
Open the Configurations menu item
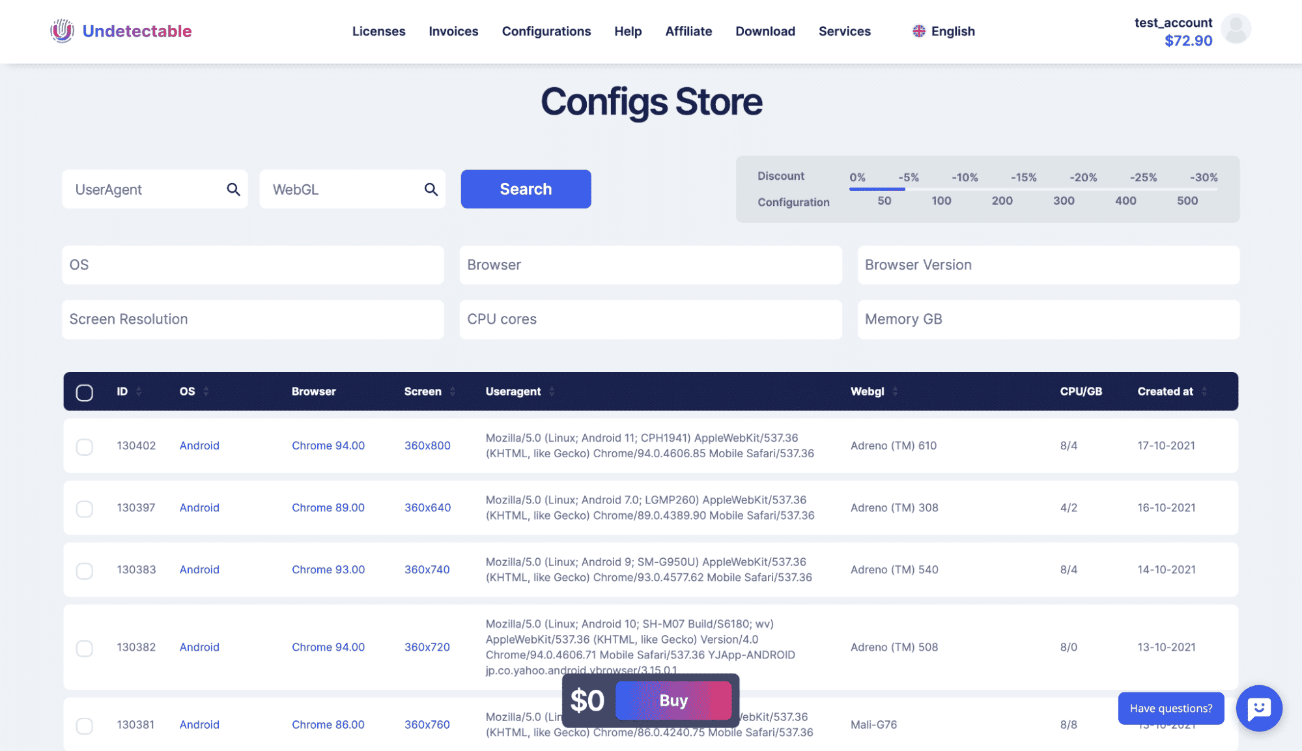coord(546,31)
